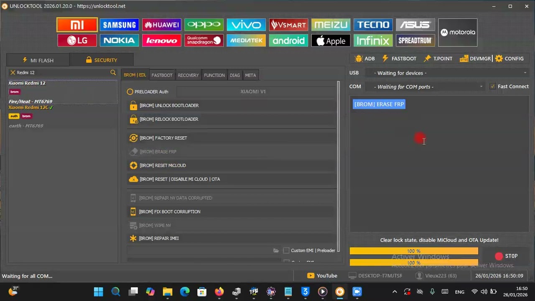Choose the Infinix brand logo

tap(373, 41)
